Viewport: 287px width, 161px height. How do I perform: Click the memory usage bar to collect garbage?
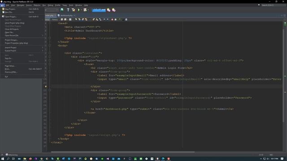[x=99, y=10]
